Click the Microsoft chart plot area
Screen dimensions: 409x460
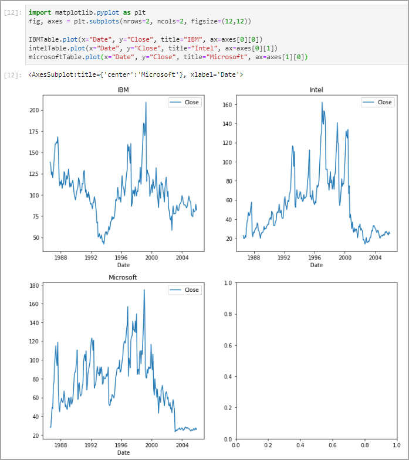pyautogui.click(x=123, y=361)
